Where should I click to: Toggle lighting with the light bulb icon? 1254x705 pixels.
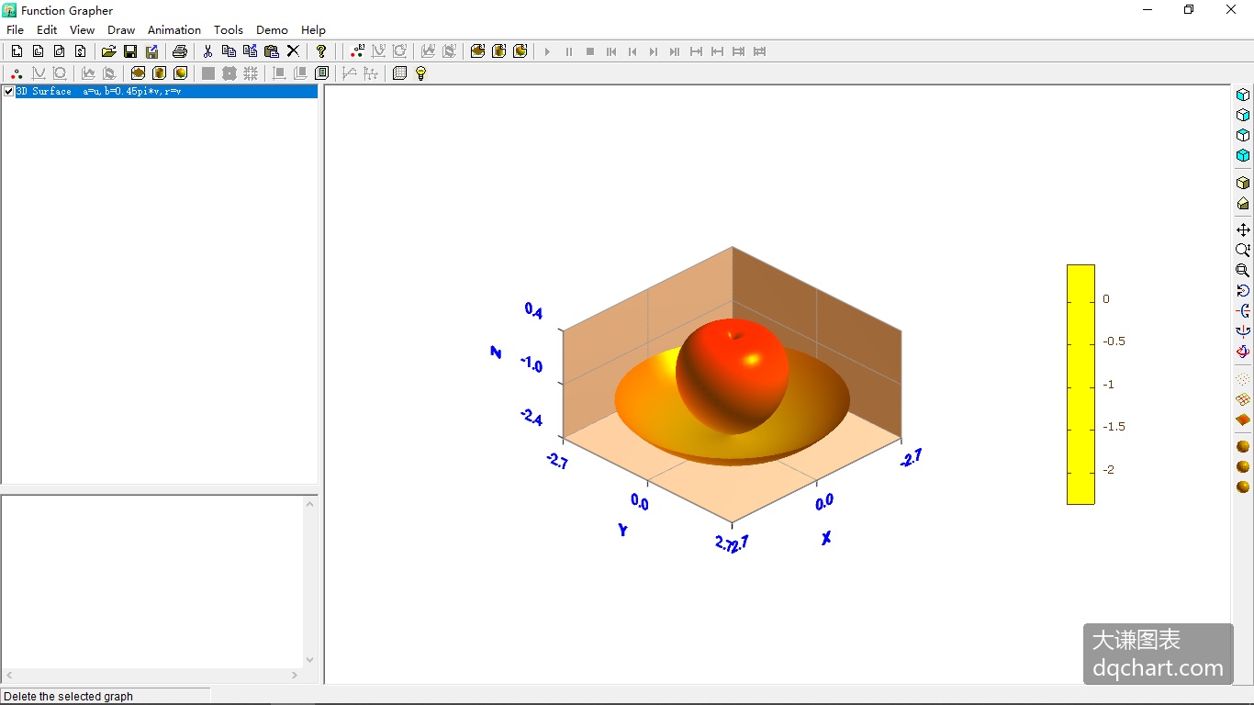point(420,73)
